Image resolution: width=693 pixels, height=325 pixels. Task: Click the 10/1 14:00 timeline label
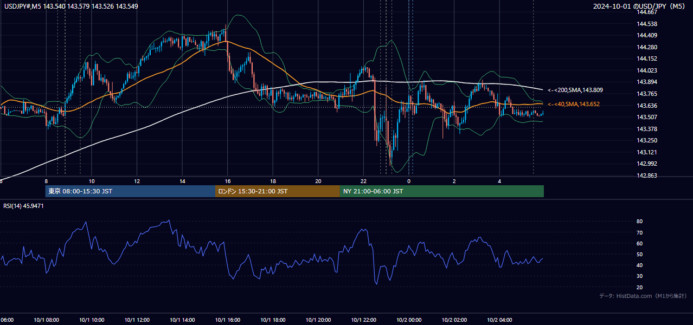[182, 320]
